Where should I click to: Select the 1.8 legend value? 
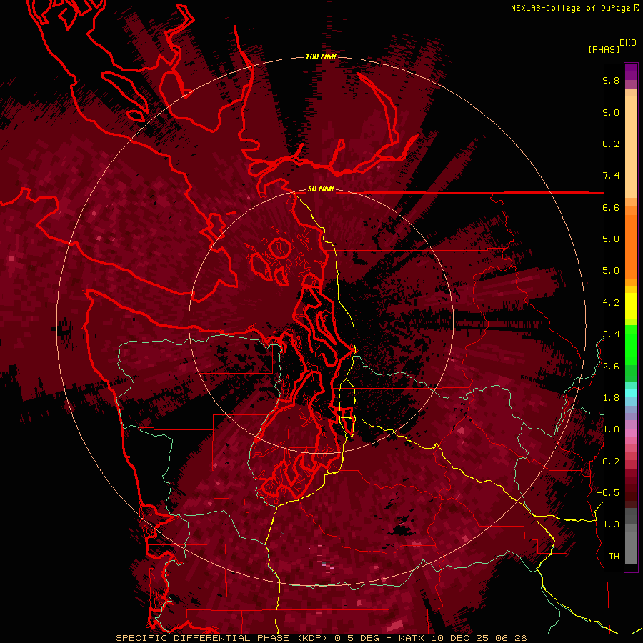(x=611, y=398)
